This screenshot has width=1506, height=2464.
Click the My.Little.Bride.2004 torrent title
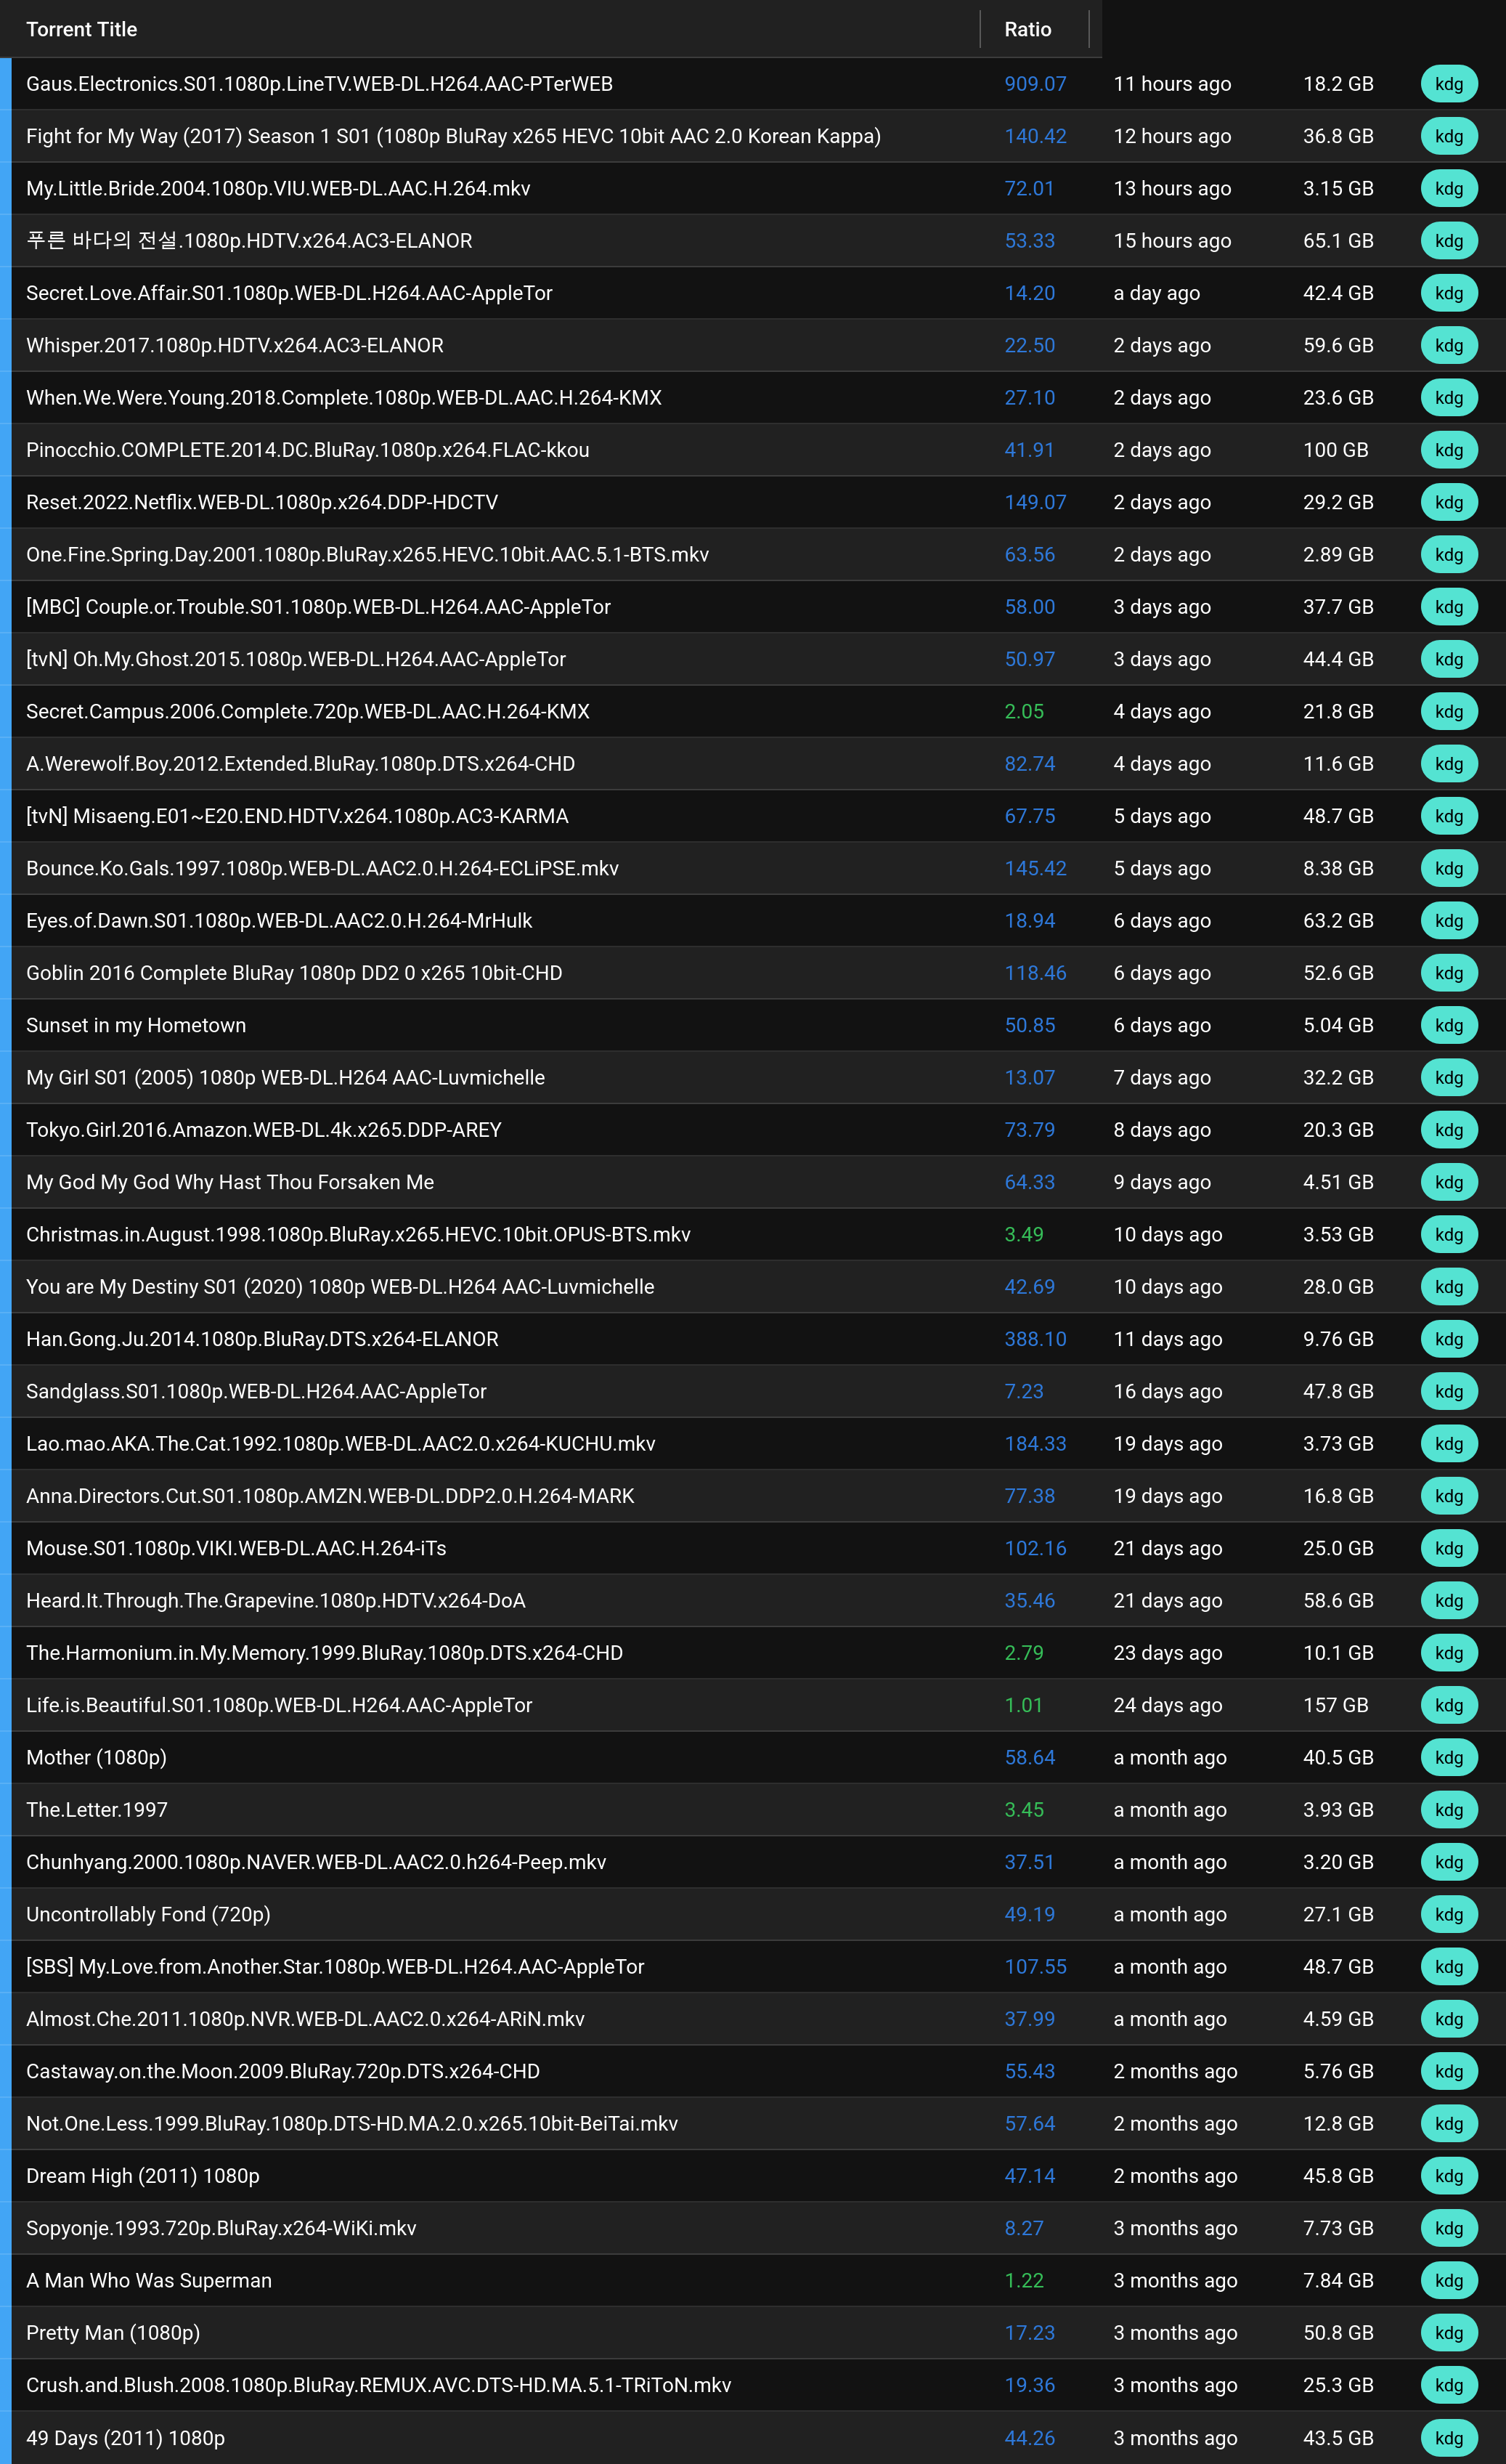(x=278, y=188)
